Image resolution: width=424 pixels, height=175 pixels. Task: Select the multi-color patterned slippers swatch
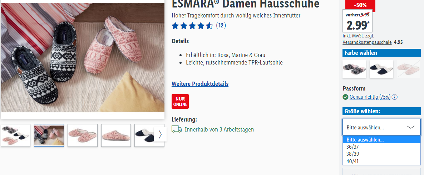tap(354, 69)
